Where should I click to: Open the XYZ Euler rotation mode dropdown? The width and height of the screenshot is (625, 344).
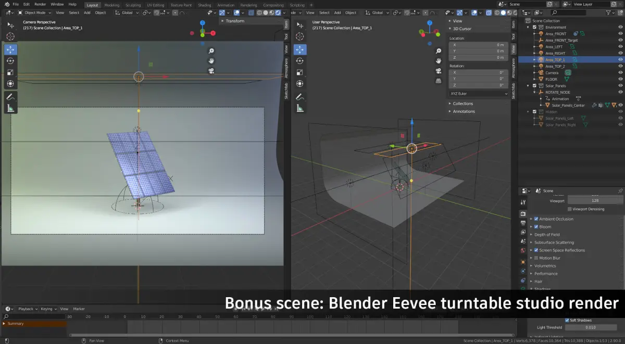[x=479, y=94]
